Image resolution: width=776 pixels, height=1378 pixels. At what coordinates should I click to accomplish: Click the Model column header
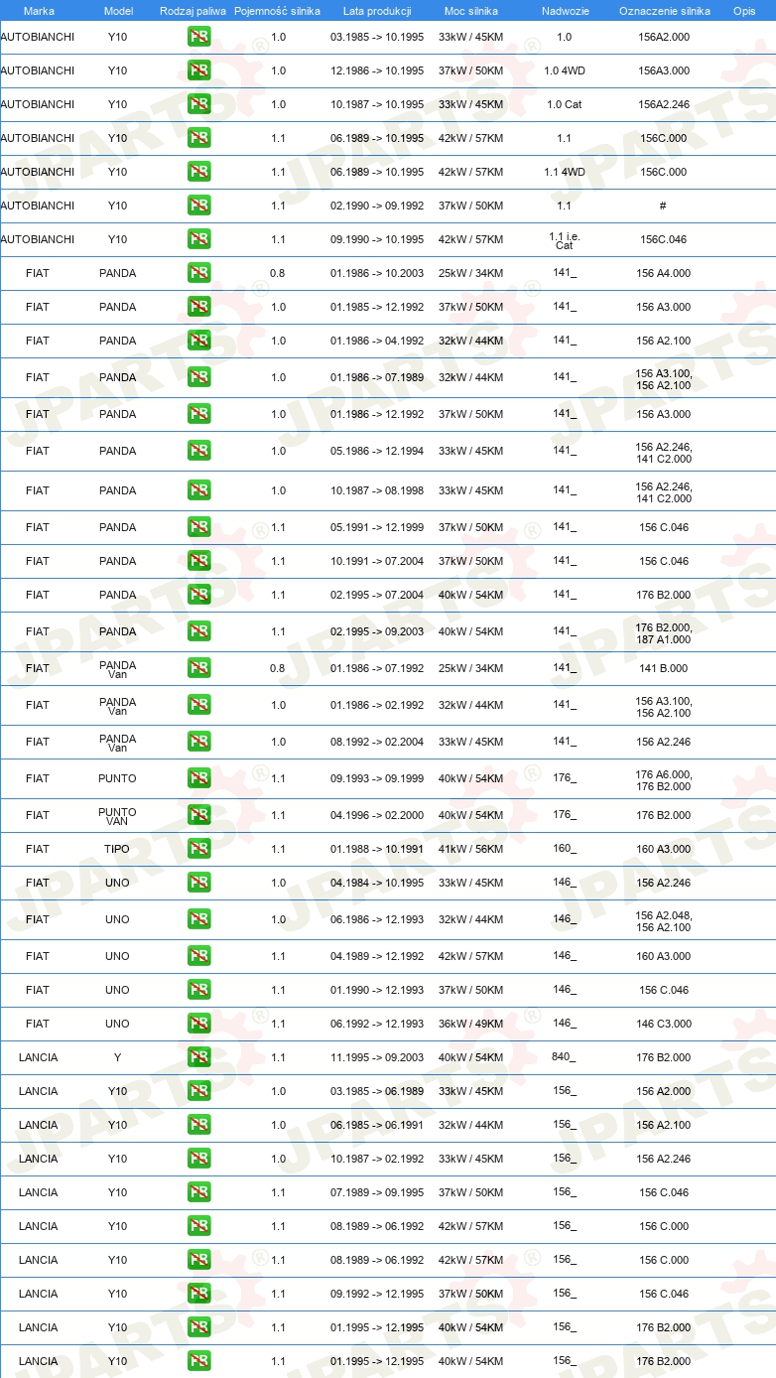click(x=118, y=11)
